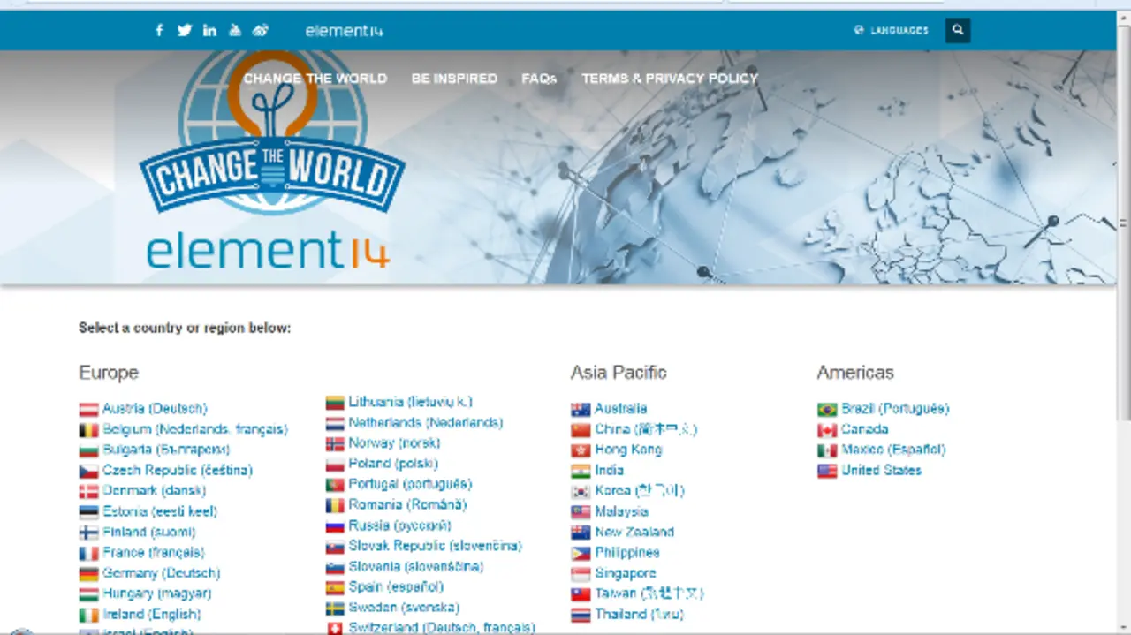Select the Spain (español) link
This screenshot has height=635, width=1131.
coord(396,586)
